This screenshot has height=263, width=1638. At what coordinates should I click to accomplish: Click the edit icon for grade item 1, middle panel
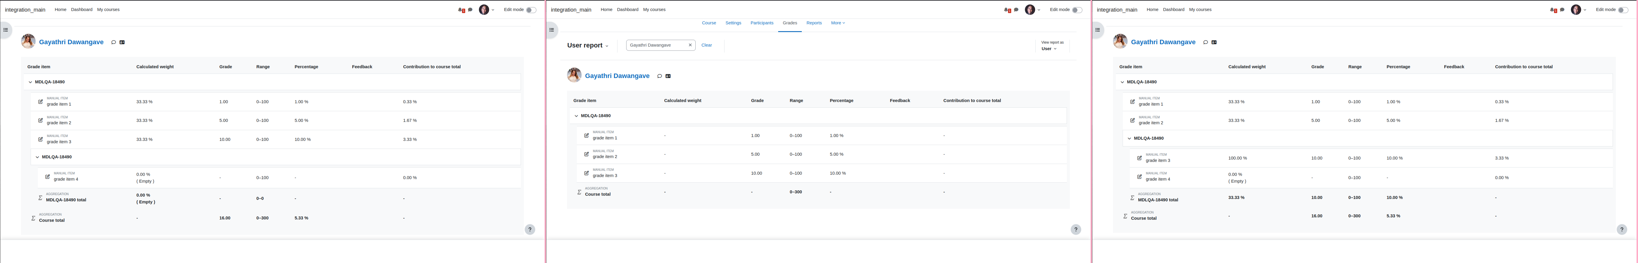click(586, 135)
